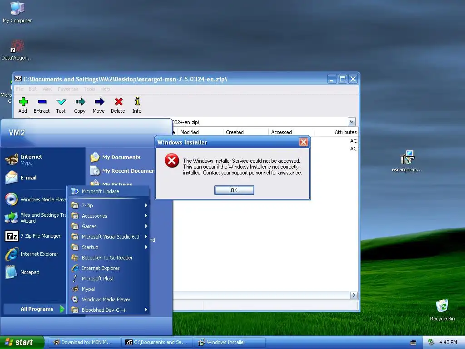465x349 pixels.
Task: Select the DataWagon desktop shortcut
Action: [17, 50]
